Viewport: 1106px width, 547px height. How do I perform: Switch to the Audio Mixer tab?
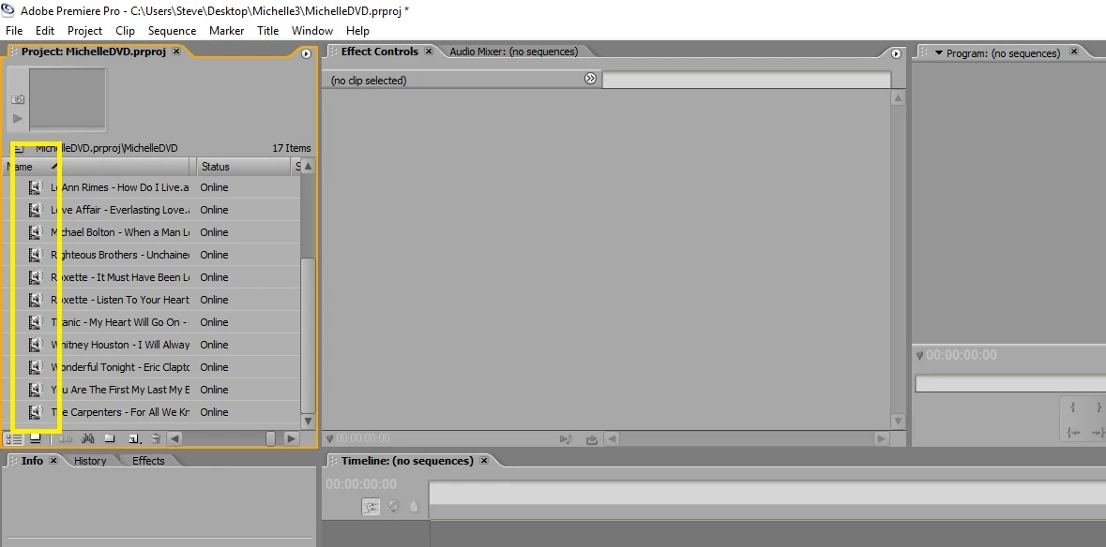click(x=513, y=52)
